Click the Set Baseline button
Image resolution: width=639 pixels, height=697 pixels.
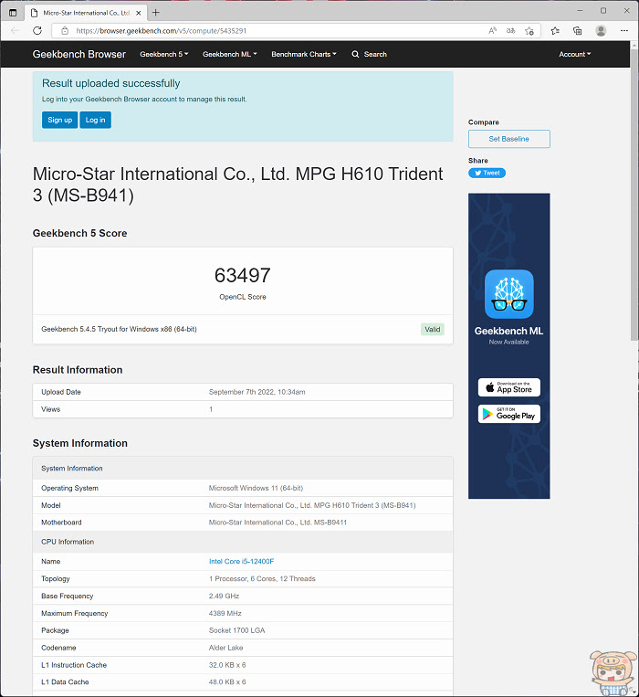tap(508, 139)
